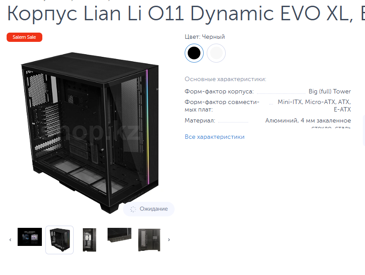This screenshot has width=365, height=275.
Task: Open the top panel close-up thumbnail
Action: [x=119, y=235]
